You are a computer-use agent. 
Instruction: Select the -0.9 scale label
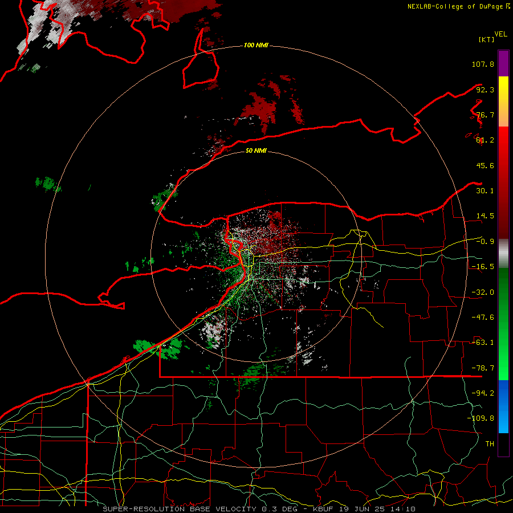click(485, 242)
